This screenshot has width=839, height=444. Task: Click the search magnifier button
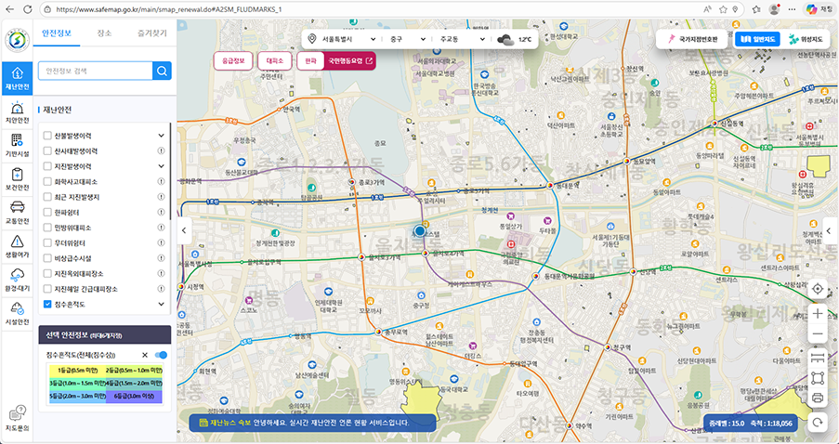coord(162,70)
